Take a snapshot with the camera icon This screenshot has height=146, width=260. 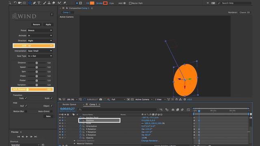101,99
